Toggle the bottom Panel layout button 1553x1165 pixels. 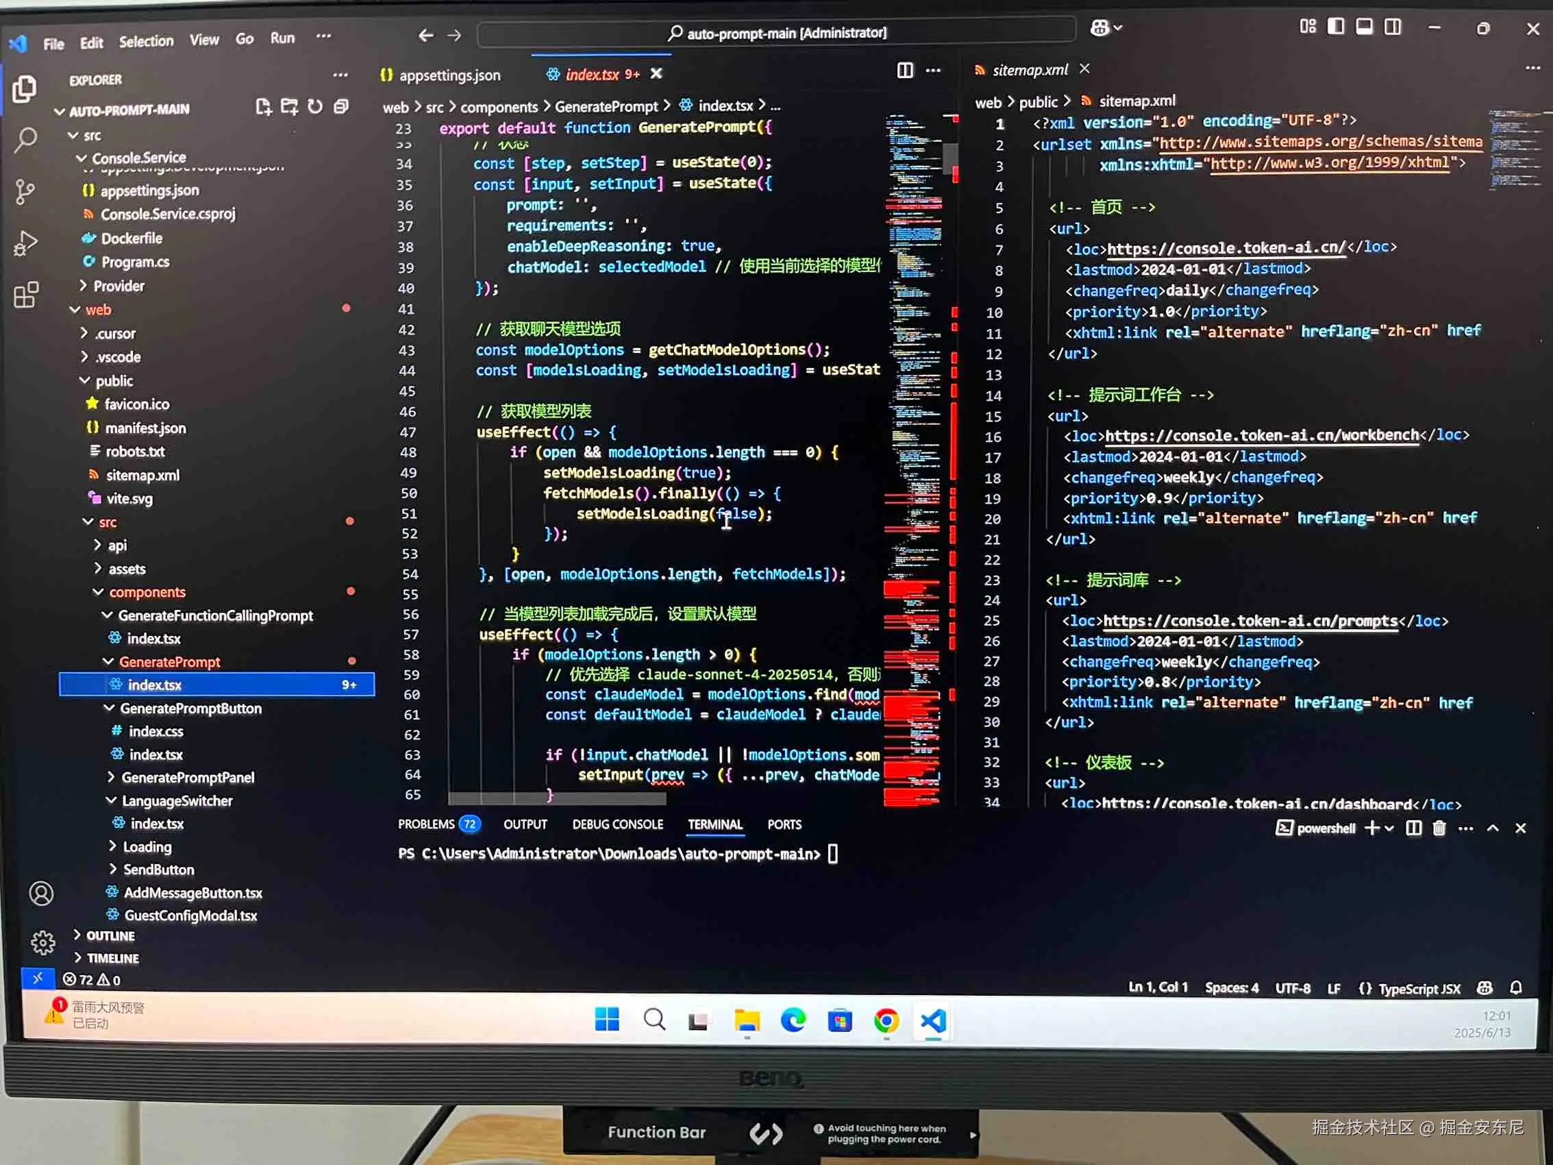(1364, 27)
